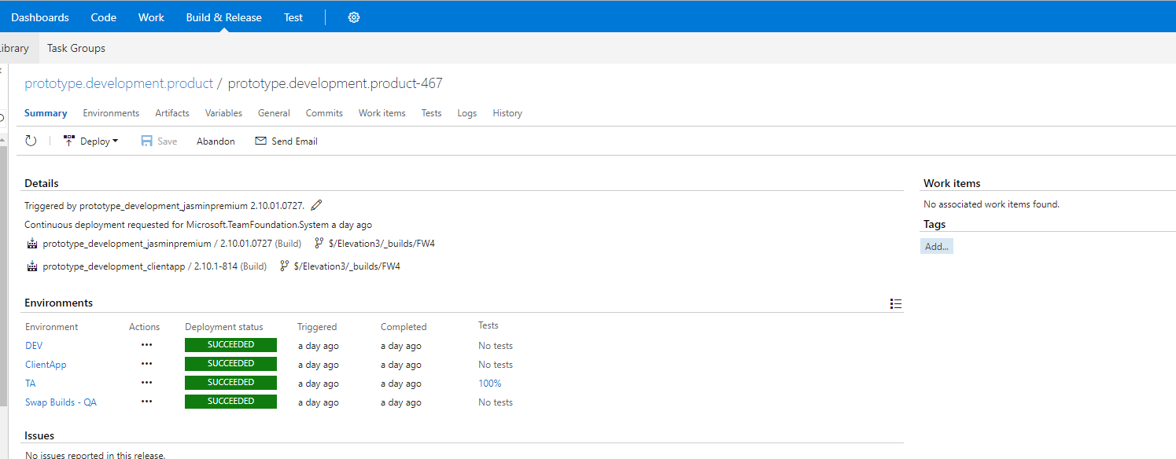
Task: Open the Work hub
Action: pyautogui.click(x=151, y=17)
